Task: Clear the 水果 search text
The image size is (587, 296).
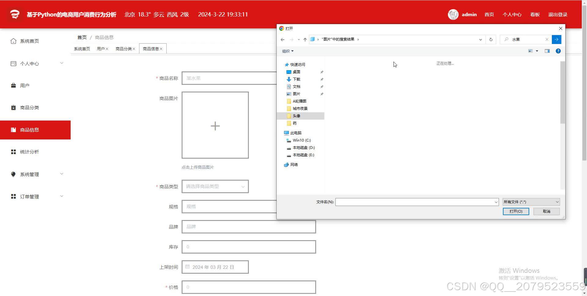Action: pos(547,39)
